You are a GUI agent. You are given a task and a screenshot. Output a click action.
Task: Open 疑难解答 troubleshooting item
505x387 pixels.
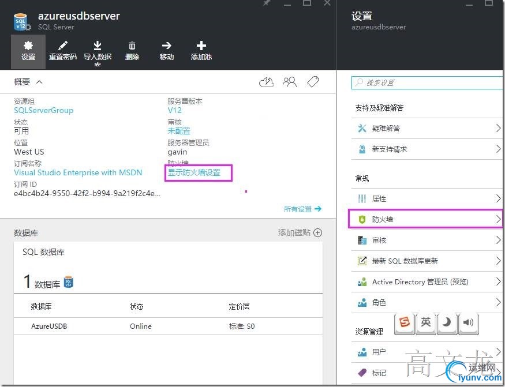coord(427,129)
